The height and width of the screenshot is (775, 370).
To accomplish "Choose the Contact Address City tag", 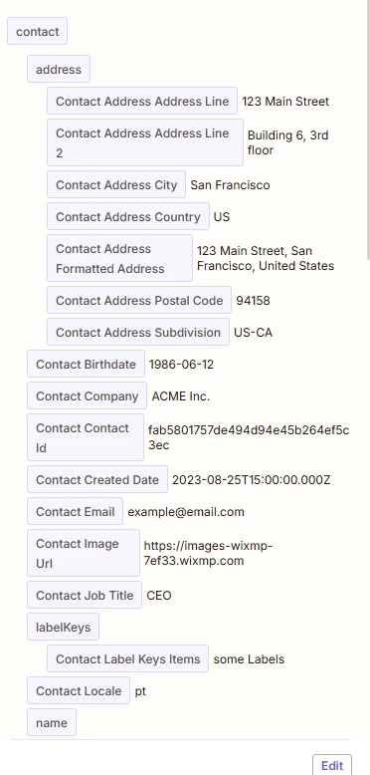I will click(x=116, y=185).
